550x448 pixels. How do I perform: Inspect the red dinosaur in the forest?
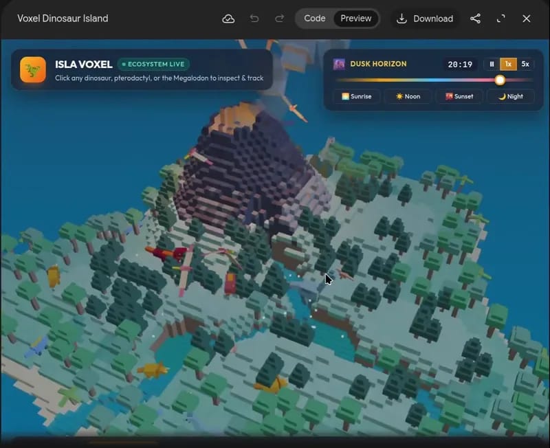(x=166, y=253)
